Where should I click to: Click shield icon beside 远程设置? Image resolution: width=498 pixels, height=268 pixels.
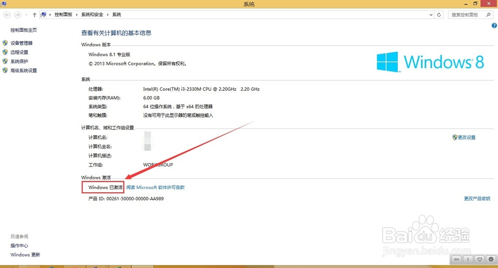(x=5, y=52)
